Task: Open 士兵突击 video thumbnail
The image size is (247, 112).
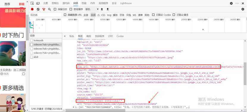Action: tap(13, 53)
